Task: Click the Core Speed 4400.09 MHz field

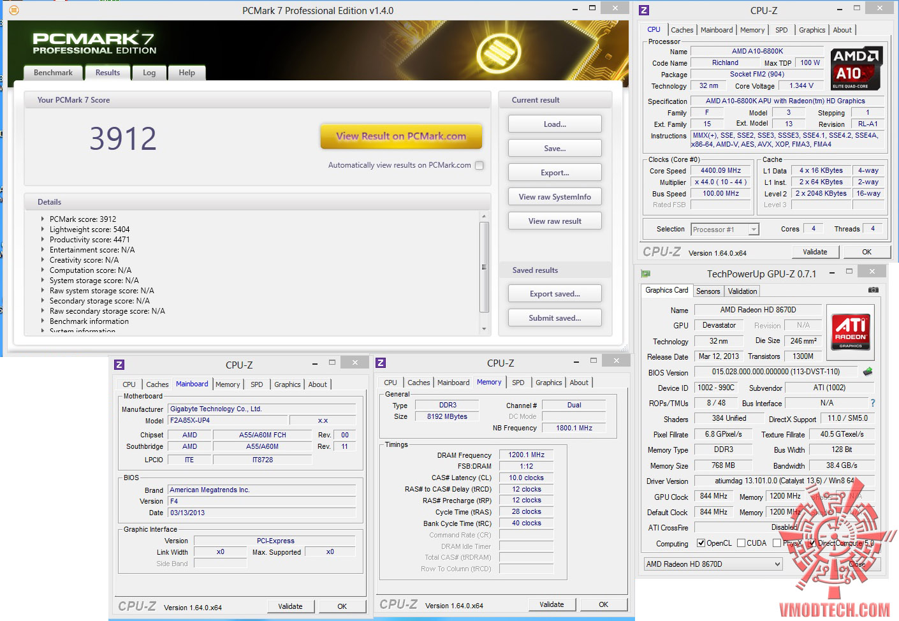Action: (x=720, y=171)
